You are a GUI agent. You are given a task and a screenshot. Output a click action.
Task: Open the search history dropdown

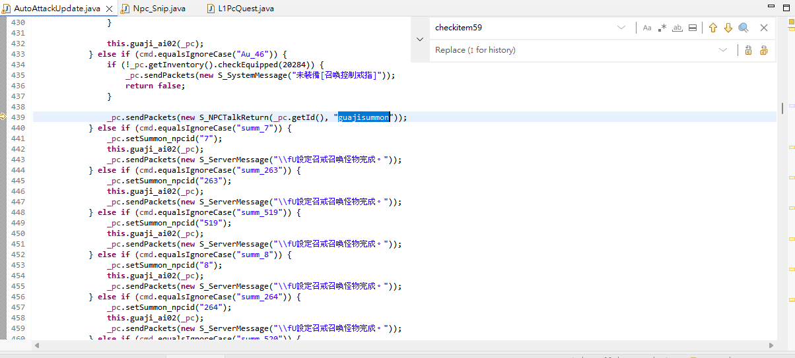621,28
